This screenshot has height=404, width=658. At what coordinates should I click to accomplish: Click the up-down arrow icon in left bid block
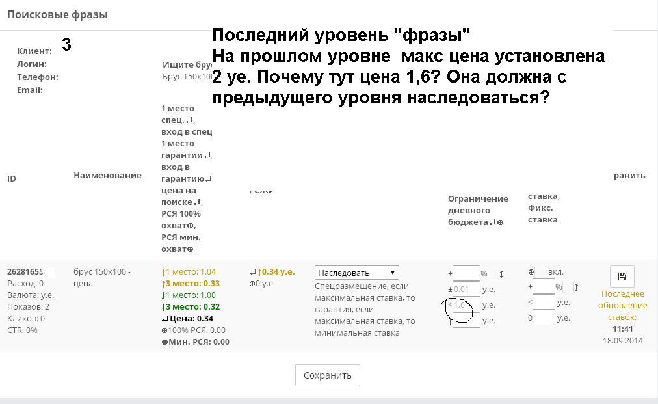point(501,274)
